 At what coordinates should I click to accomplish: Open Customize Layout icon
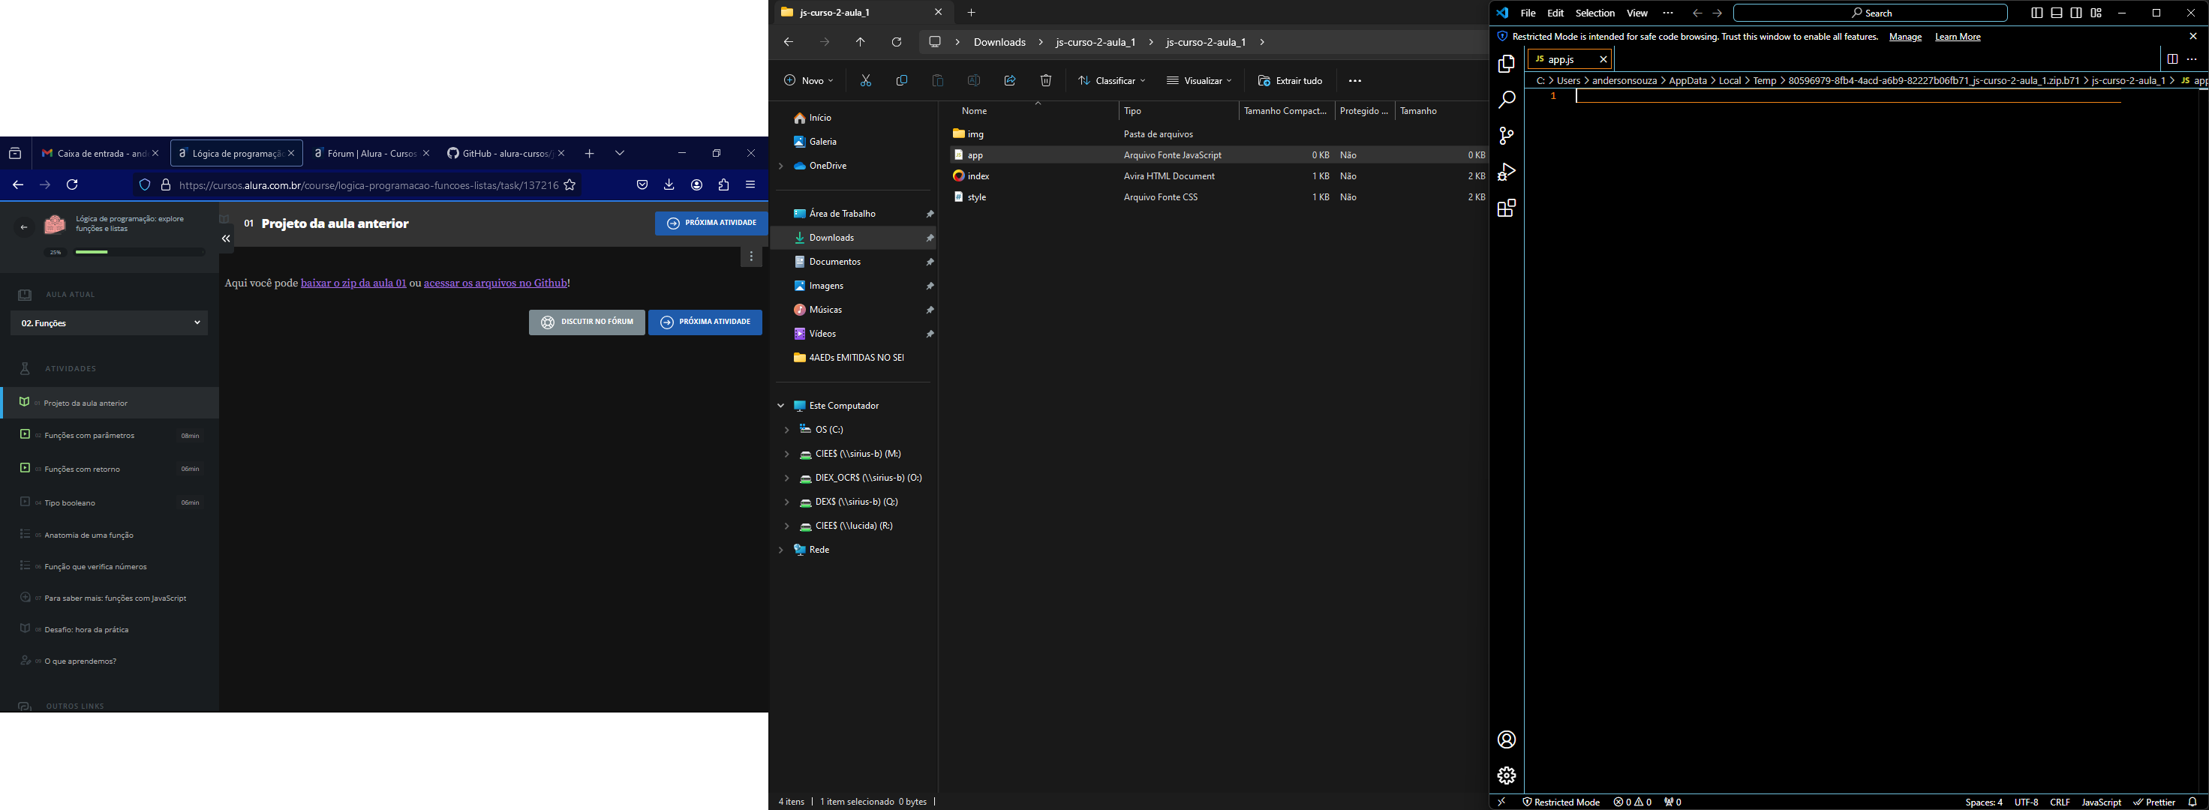click(2096, 13)
